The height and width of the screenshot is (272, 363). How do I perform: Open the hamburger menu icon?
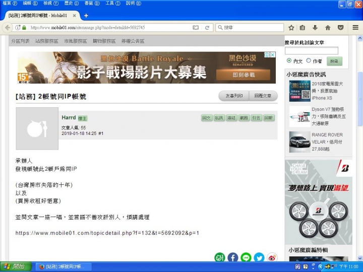(x=355, y=28)
